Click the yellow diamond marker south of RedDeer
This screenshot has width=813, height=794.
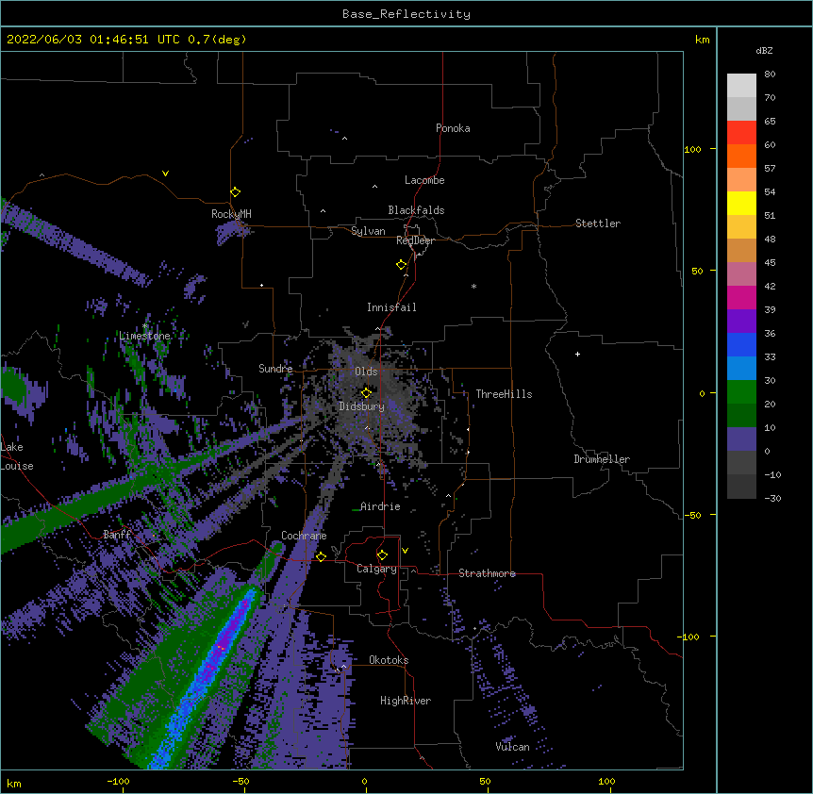coord(402,265)
